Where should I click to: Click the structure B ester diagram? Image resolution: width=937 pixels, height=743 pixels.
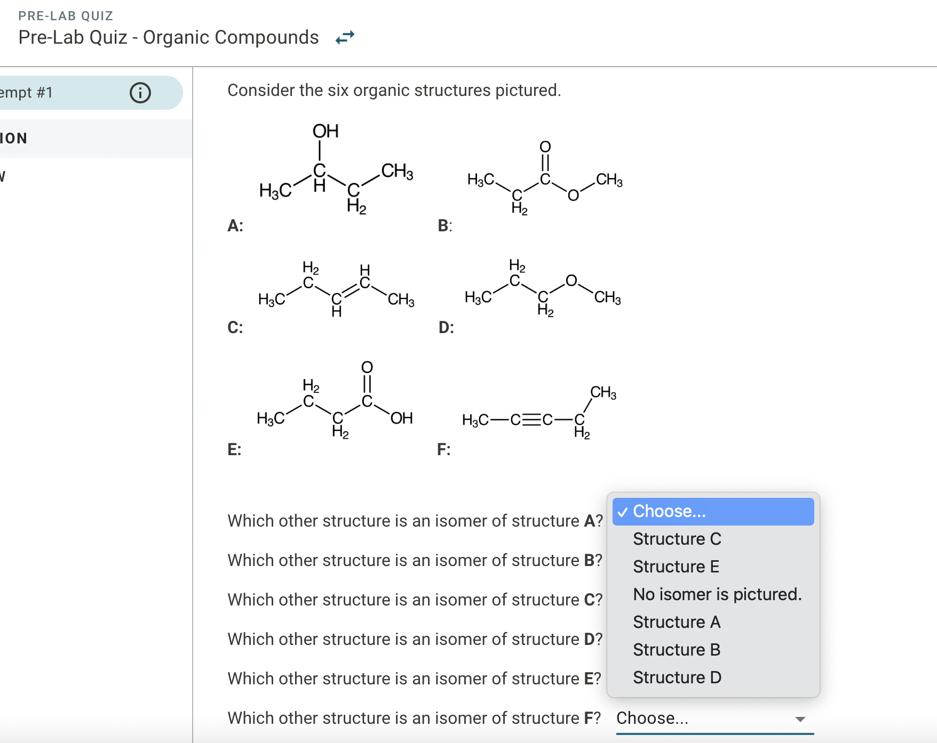[x=544, y=179]
